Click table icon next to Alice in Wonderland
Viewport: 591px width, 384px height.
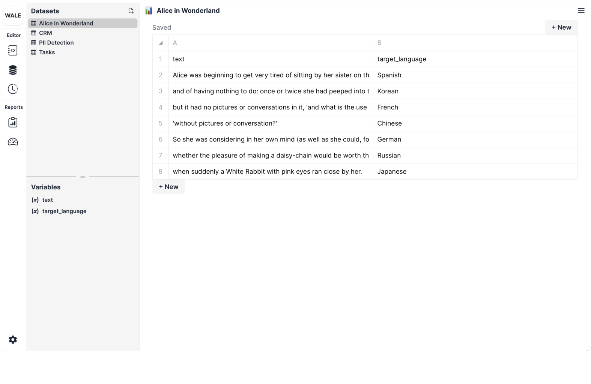tap(34, 23)
